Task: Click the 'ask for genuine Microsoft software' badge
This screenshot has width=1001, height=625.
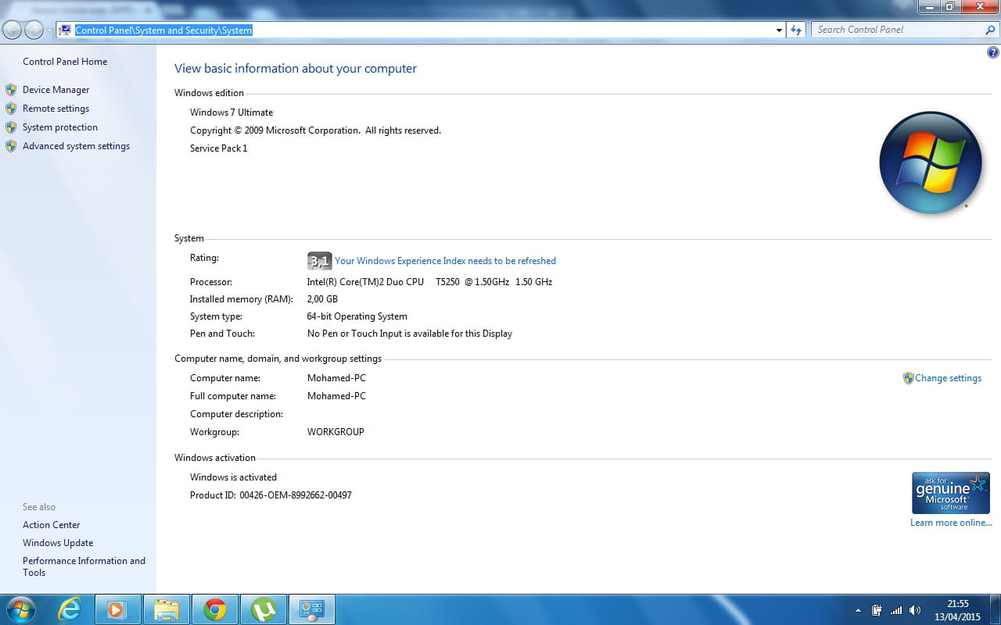Action: pos(951,493)
